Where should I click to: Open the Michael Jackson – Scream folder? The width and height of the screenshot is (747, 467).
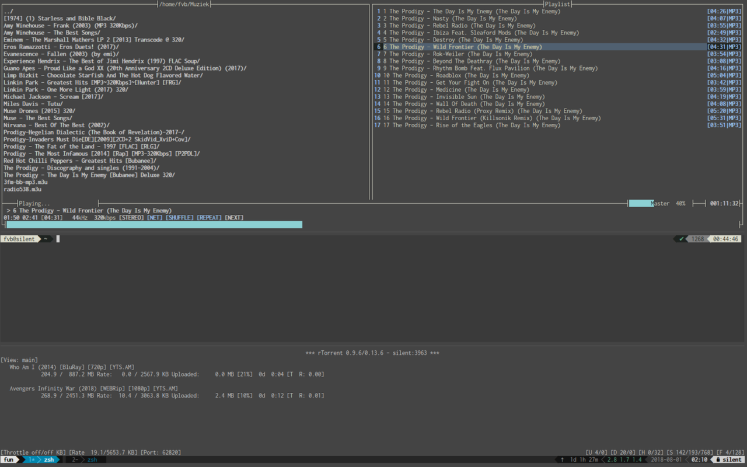click(53, 97)
